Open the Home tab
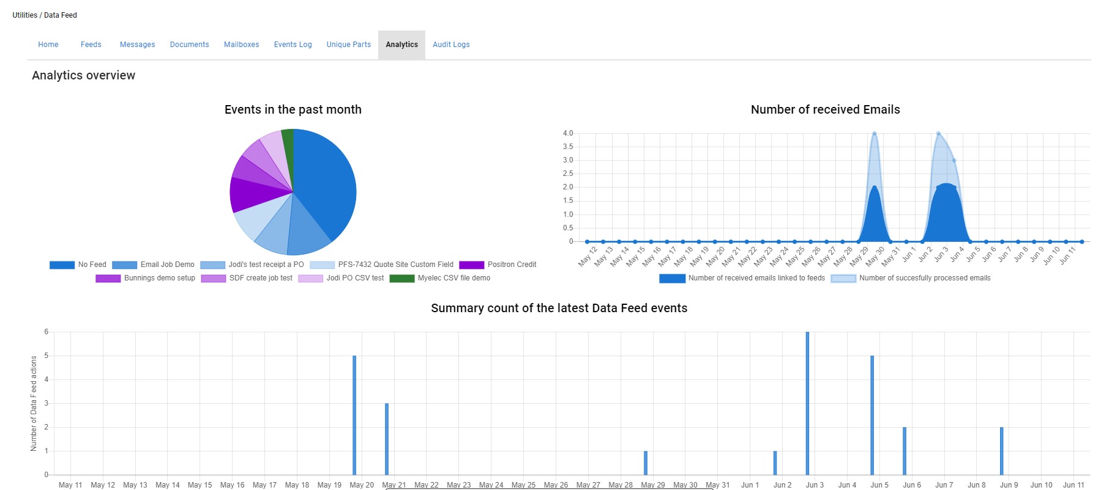The width and height of the screenshot is (1101, 490). (48, 45)
